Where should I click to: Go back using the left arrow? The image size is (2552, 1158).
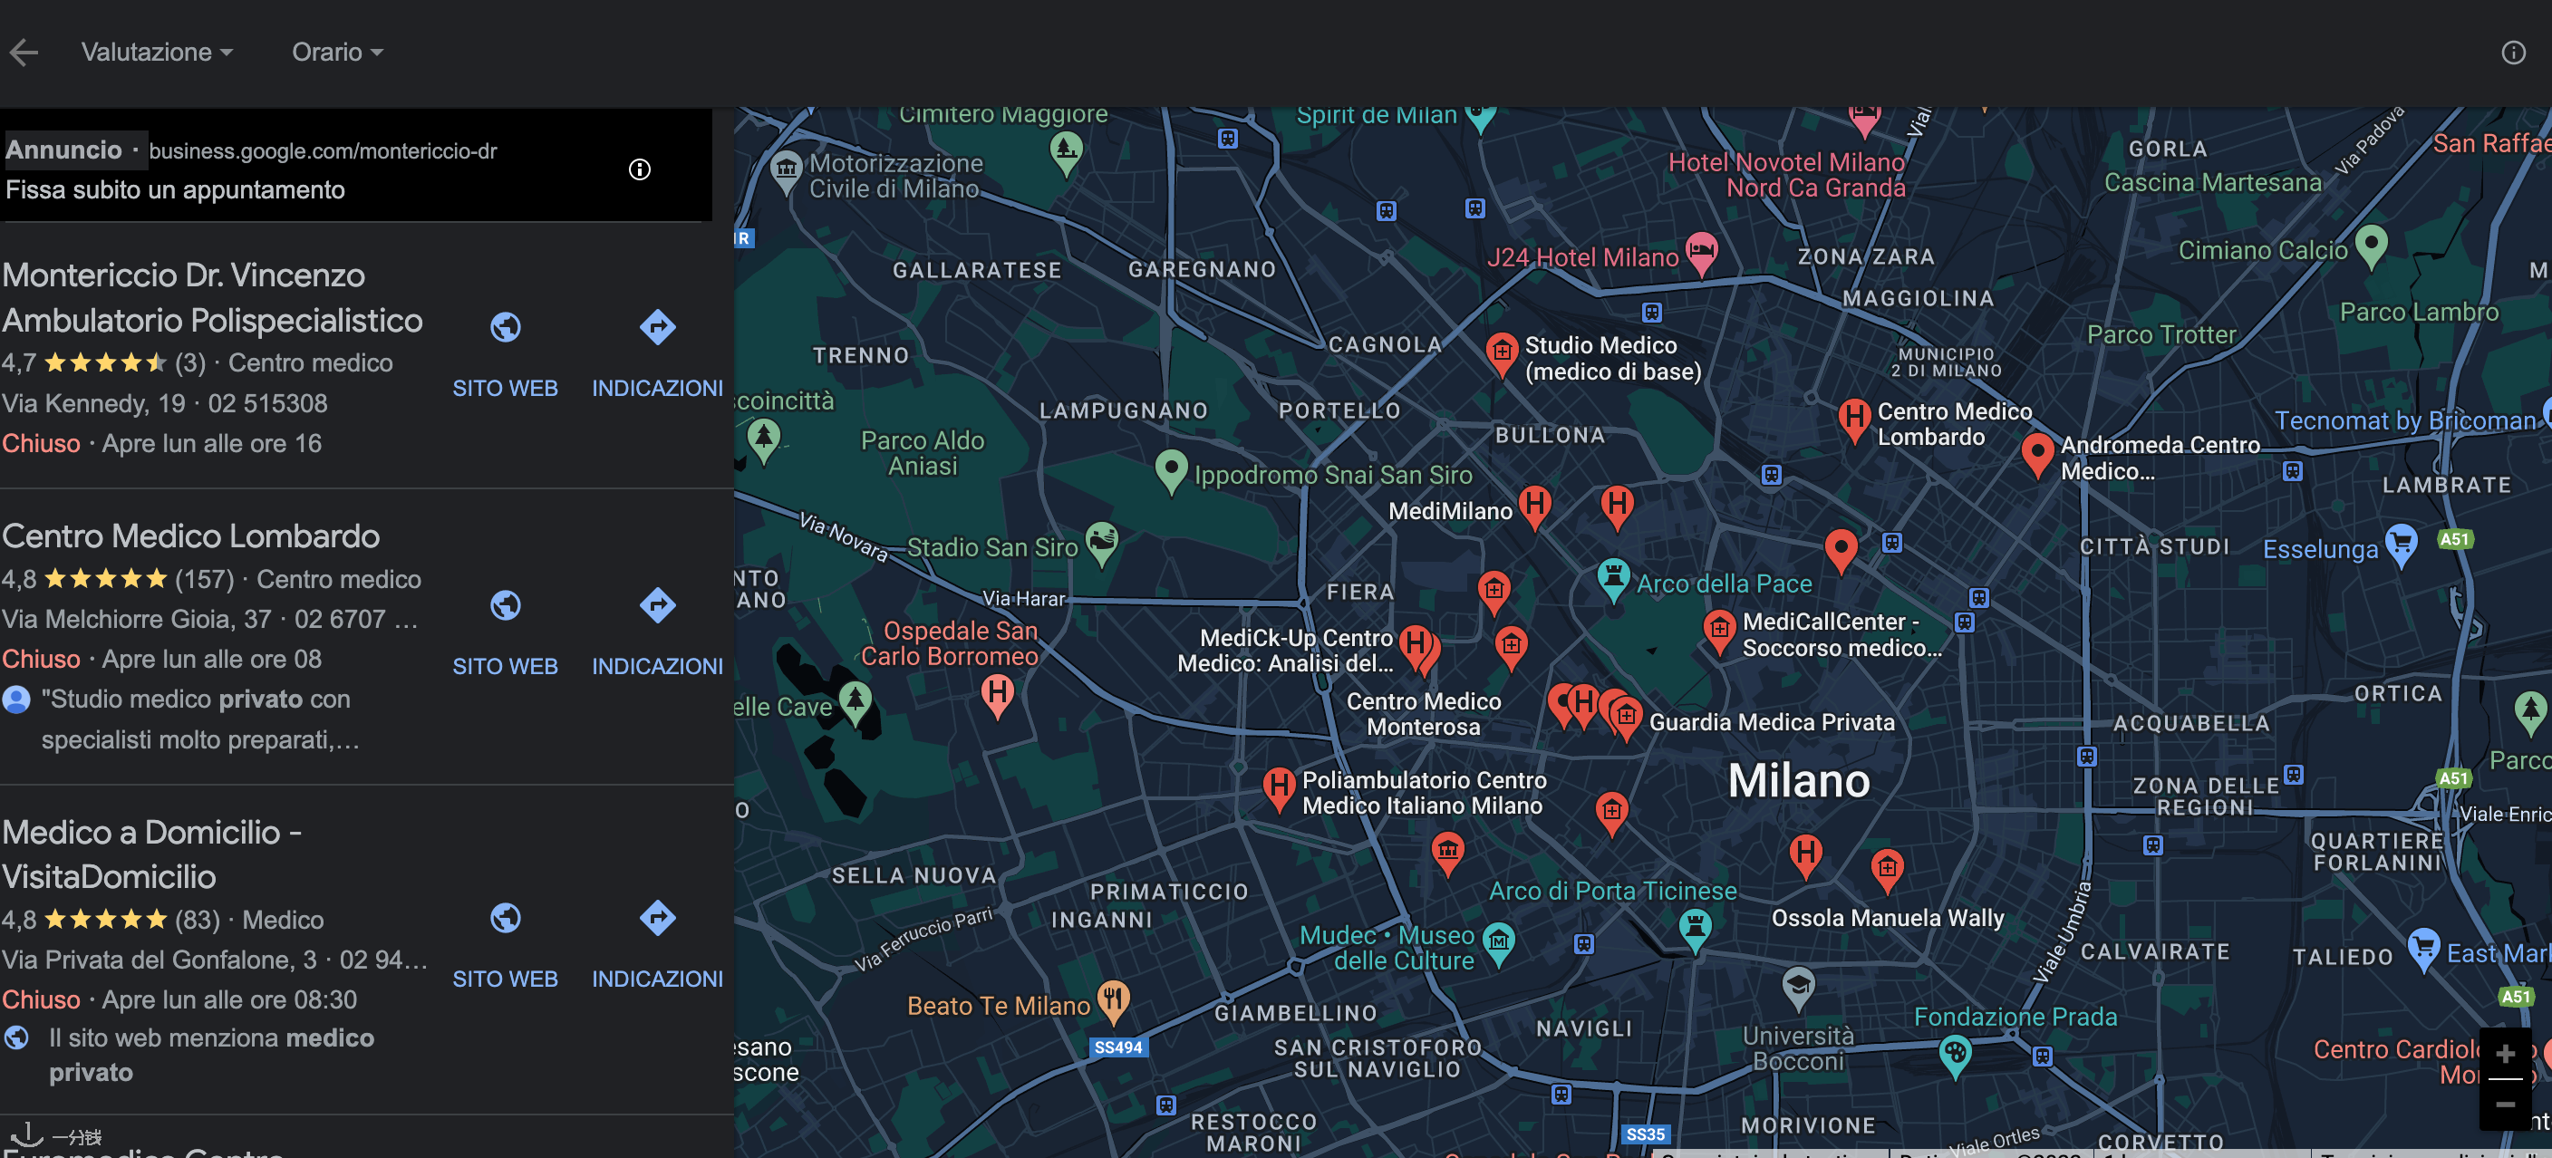(x=24, y=52)
